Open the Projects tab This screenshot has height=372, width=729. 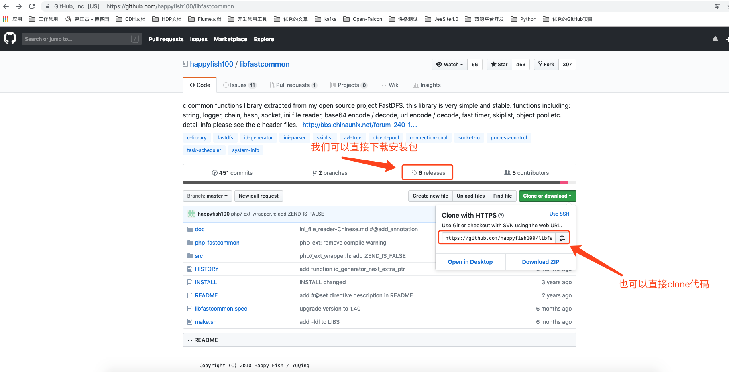tap(348, 85)
